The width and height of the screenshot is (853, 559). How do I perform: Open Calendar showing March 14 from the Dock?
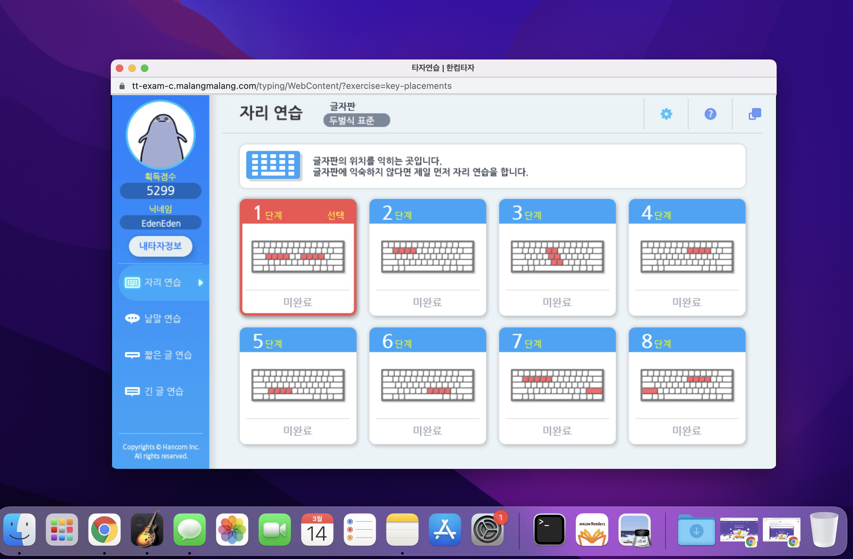click(317, 530)
